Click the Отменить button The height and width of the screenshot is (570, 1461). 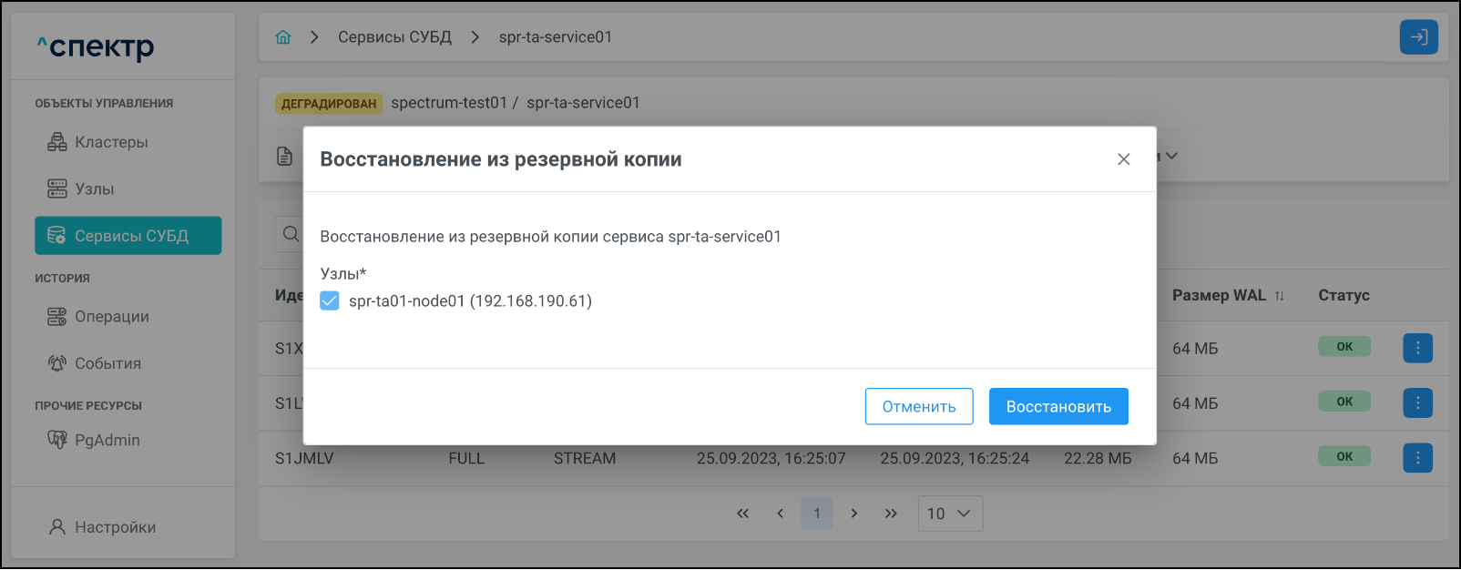[x=919, y=406]
